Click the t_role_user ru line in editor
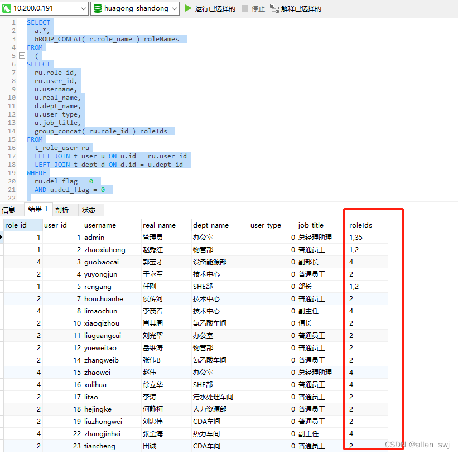458x454 pixels. coord(61,148)
